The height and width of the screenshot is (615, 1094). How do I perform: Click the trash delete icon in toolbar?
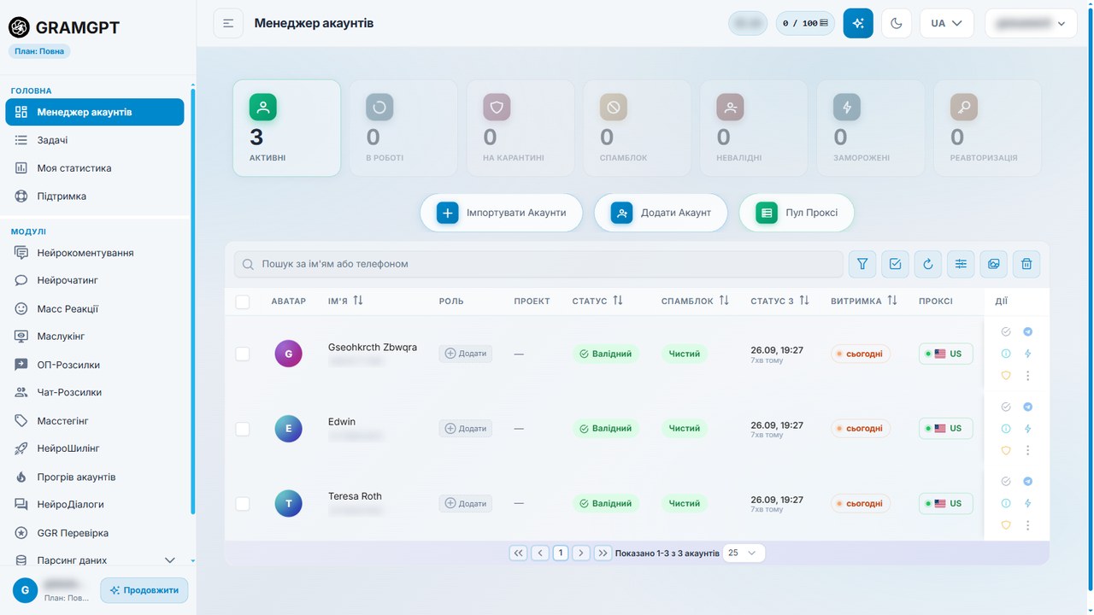(1026, 264)
